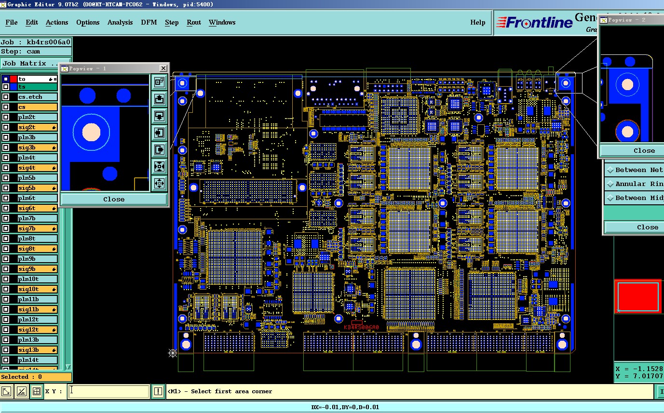This screenshot has height=413, width=664.
Task: Click layer list scroll-down arrow
Action: [68, 367]
